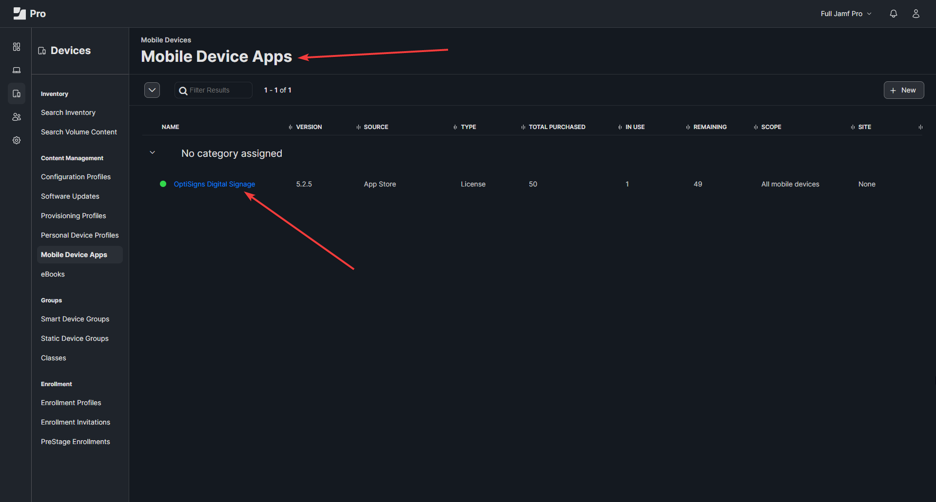Image resolution: width=936 pixels, height=502 pixels.
Task: Open Personal Device Profiles
Action: point(80,235)
